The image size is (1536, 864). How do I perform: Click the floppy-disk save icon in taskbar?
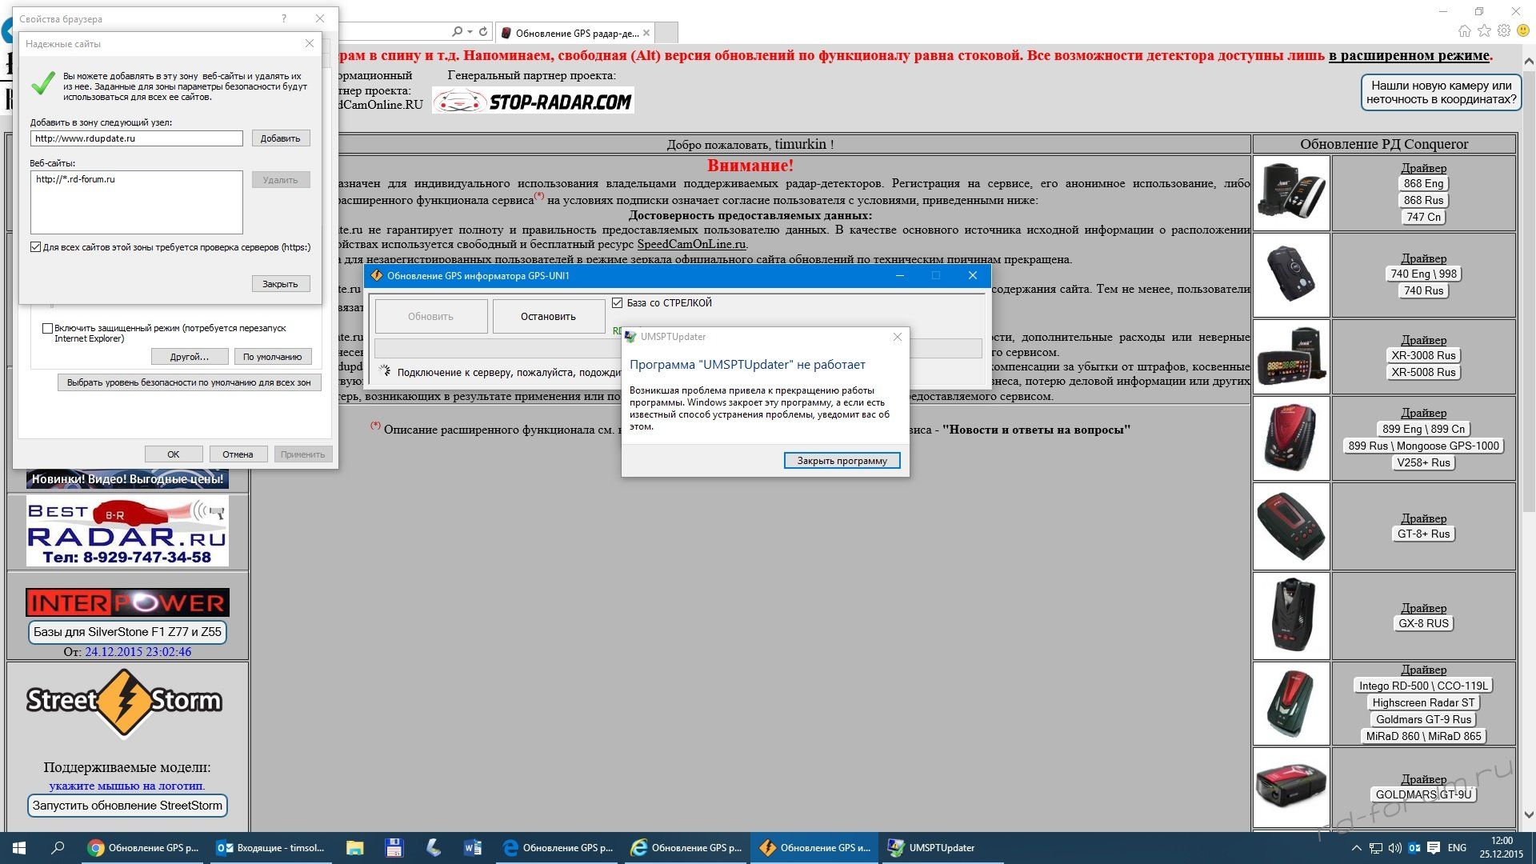tap(394, 848)
